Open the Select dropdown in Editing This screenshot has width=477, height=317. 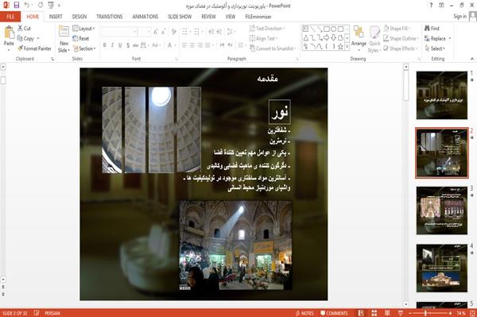[x=436, y=48]
